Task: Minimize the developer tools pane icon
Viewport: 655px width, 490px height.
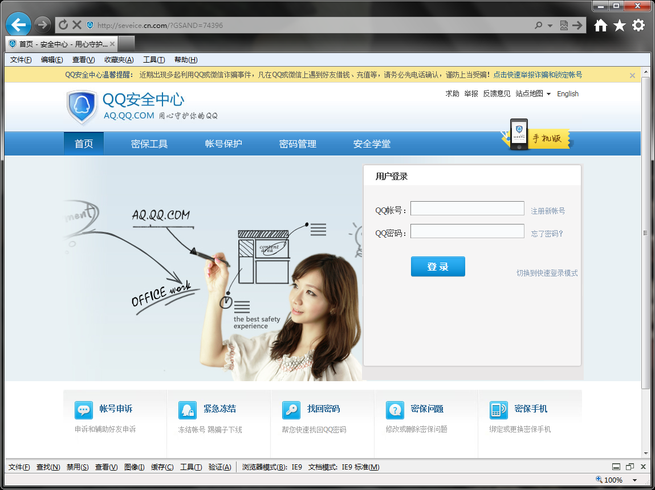Action: [x=616, y=467]
